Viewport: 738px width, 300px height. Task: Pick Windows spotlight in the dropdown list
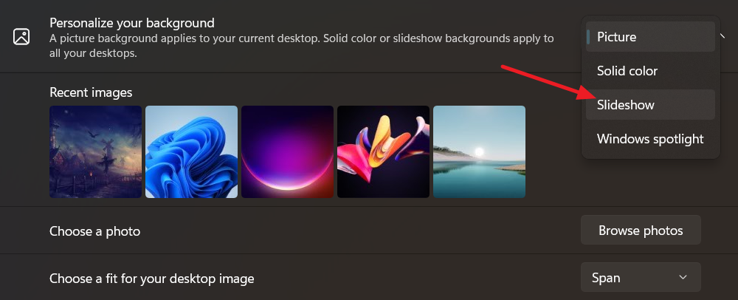[x=650, y=139]
